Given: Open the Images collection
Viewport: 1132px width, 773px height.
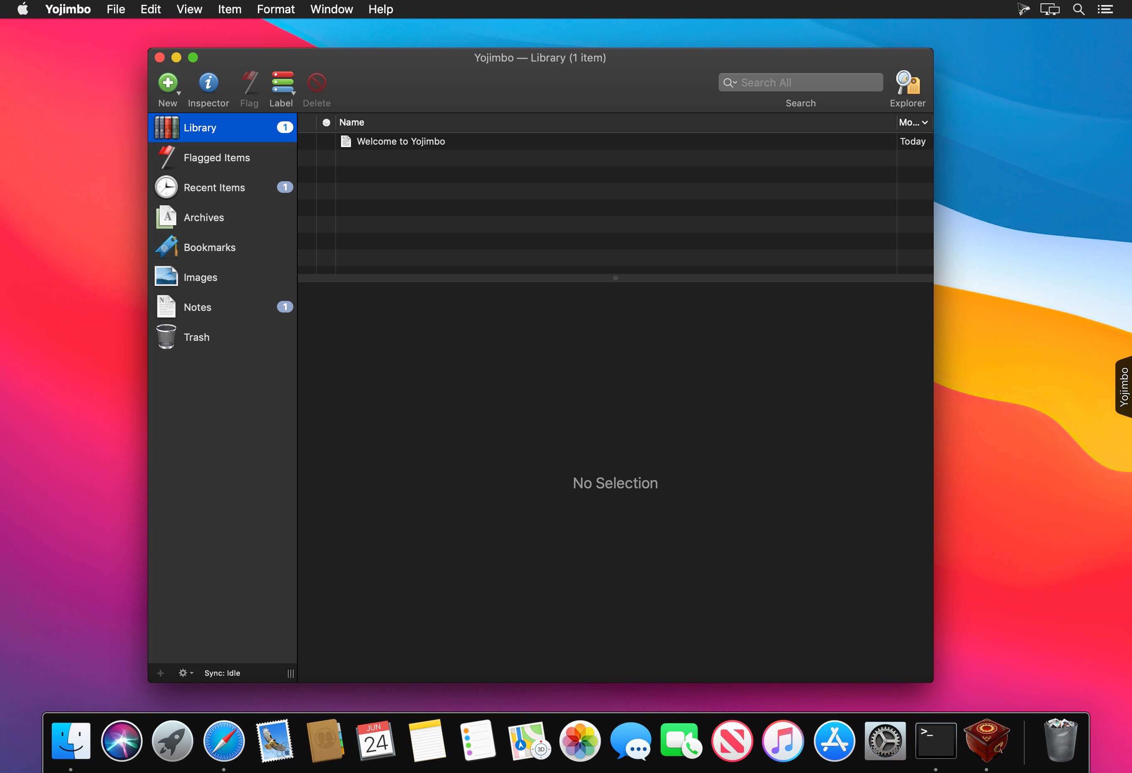Looking at the screenshot, I should (x=200, y=278).
